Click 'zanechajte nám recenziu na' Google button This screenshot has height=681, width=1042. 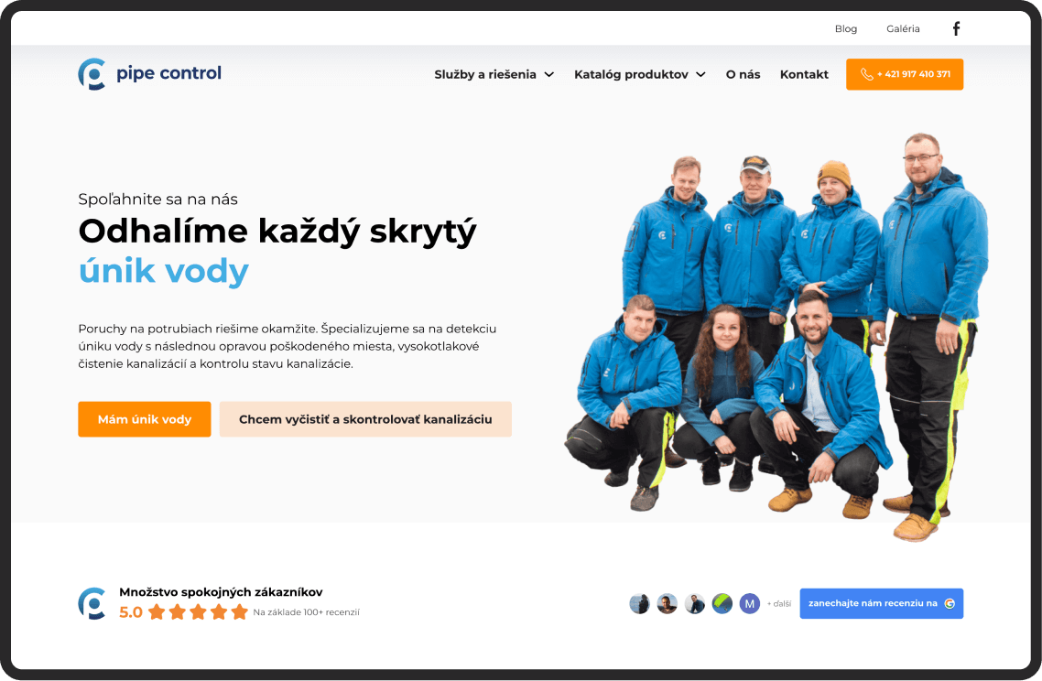[x=873, y=604]
